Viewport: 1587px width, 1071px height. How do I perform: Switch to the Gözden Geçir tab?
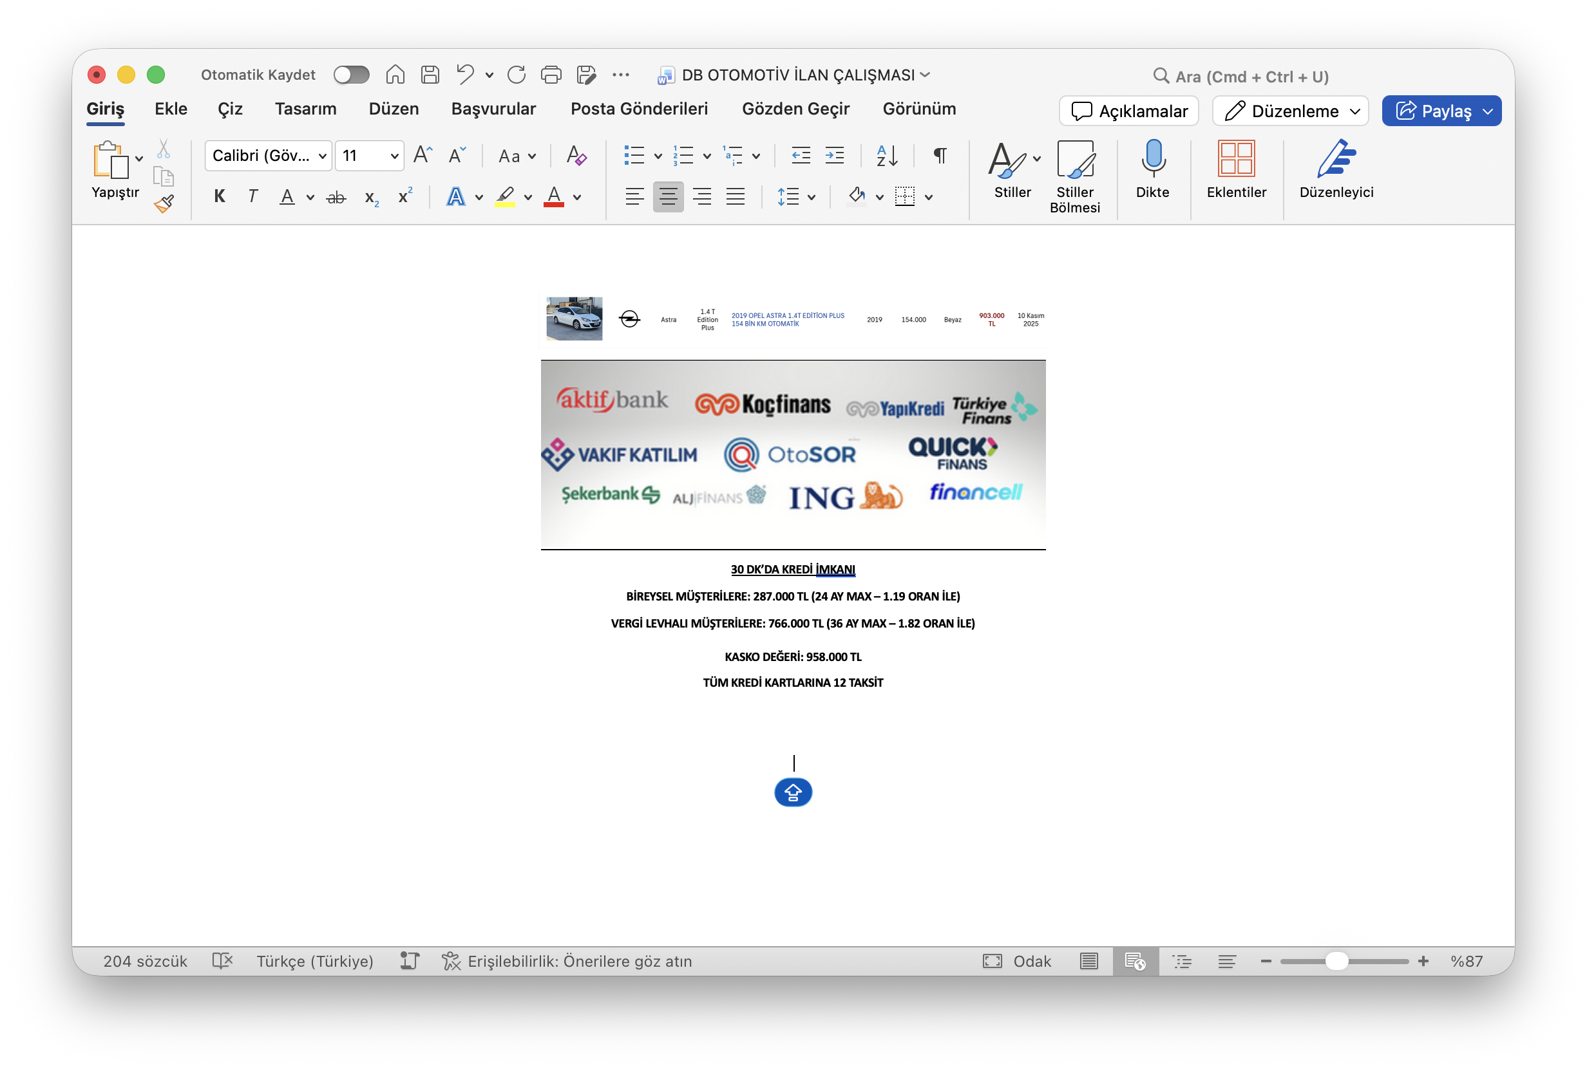pos(795,109)
